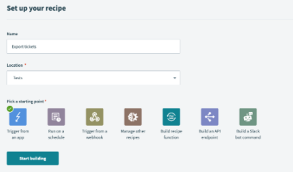Click the "Build an API endpoint" text label
The height and width of the screenshot is (172, 293).
(209, 134)
